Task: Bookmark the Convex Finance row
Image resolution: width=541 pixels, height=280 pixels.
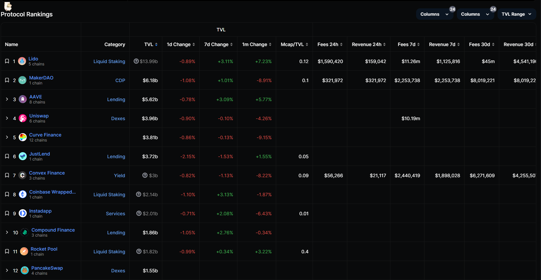Action: pyautogui.click(x=7, y=175)
